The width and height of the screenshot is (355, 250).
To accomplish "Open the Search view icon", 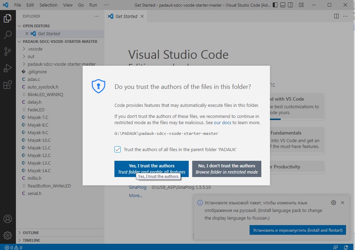I will [x=8, y=35].
